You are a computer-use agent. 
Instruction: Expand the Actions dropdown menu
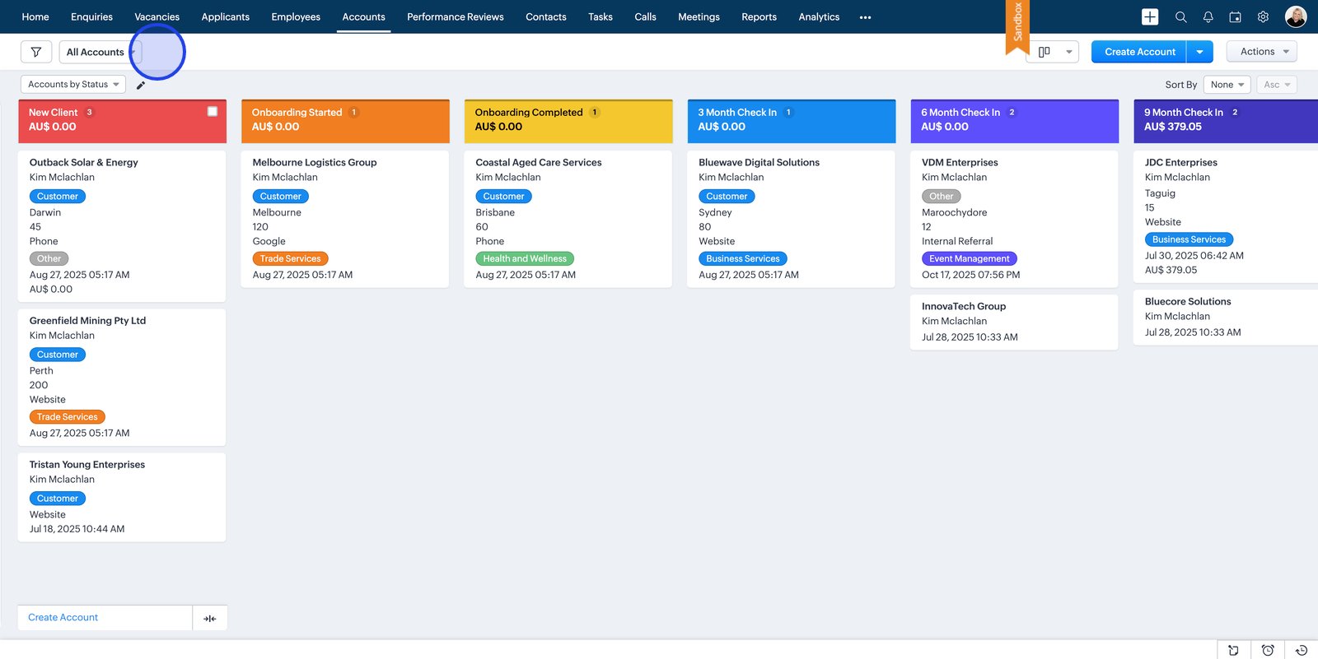[x=1262, y=52]
